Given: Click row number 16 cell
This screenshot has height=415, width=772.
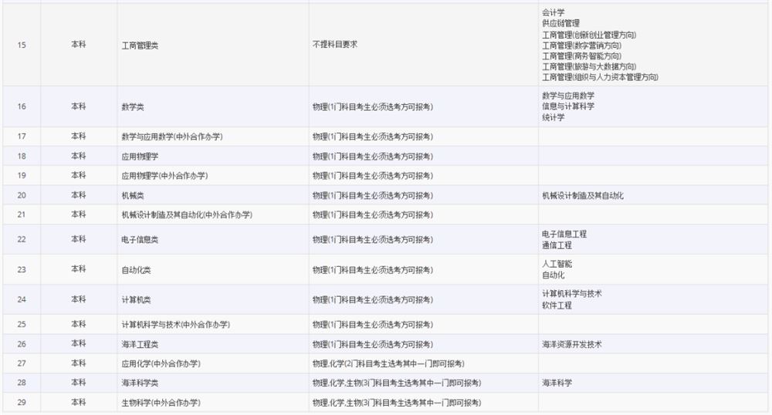Looking at the screenshot, I should [x=22, y=106].
